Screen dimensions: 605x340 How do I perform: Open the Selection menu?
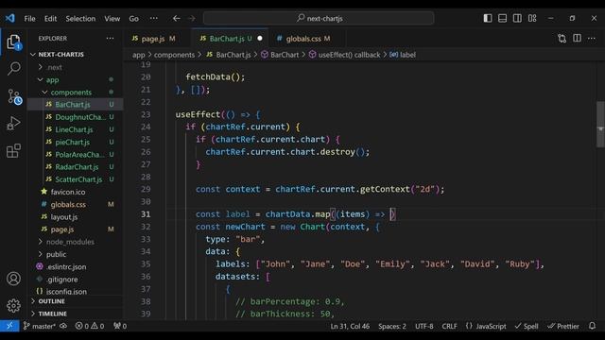pos(80,19)
